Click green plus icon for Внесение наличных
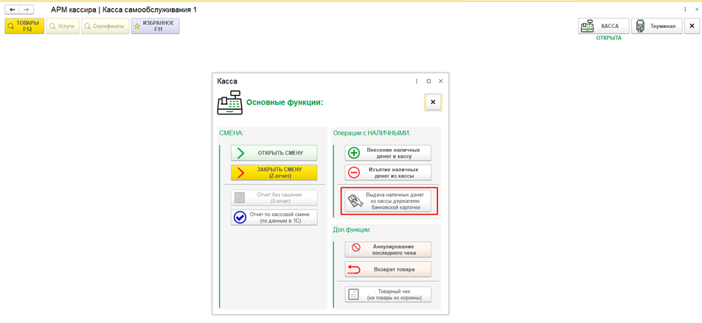 pyautogui.click(x=354, y=153)
